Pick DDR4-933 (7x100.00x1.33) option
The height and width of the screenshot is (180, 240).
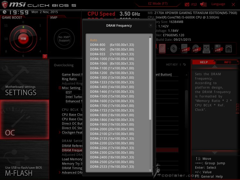pos(112,54)
